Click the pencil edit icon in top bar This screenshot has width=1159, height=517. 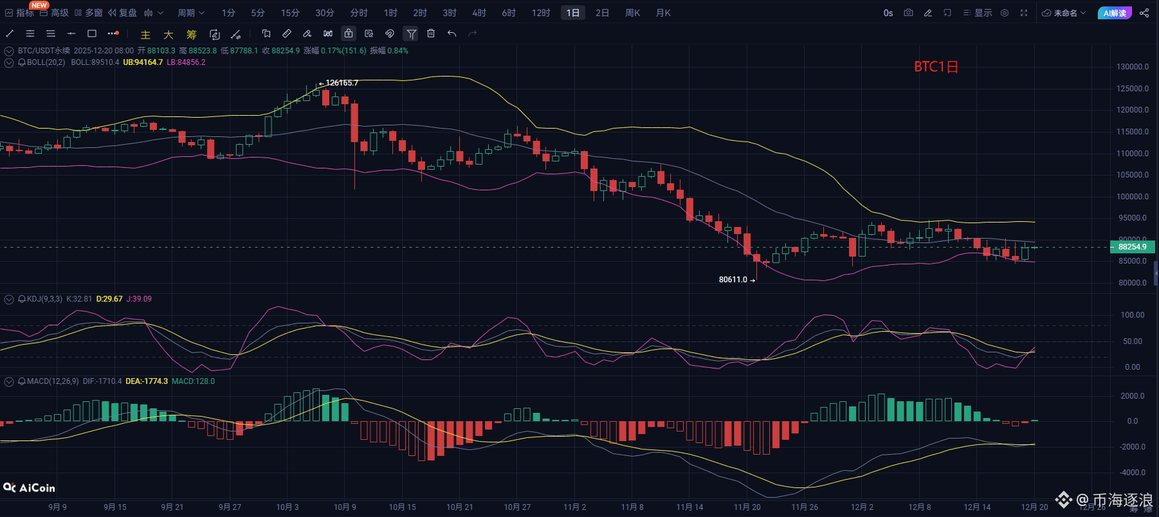coord(927,13)
